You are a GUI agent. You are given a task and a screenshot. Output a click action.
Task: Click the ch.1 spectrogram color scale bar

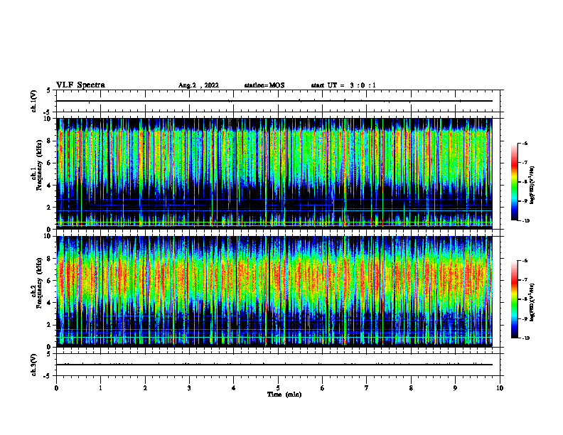pyautogui.click(x=515, y=182)
